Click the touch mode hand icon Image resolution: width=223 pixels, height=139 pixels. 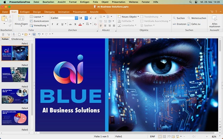[x=14, y=34]
